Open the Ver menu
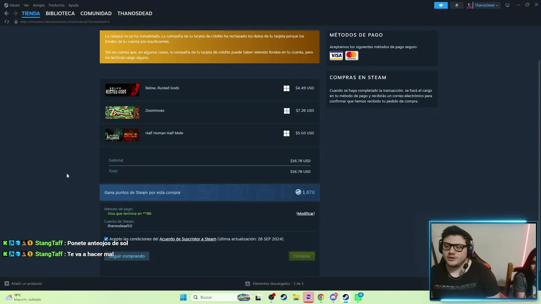The height and width of the screenshot is (304, 541). pos(26,5)
